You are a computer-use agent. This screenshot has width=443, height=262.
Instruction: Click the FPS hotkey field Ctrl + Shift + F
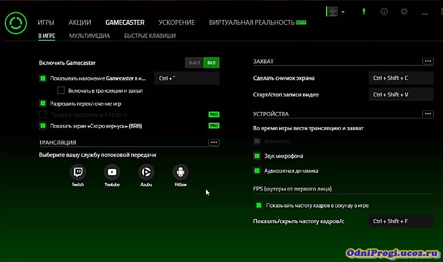(401, 221)
